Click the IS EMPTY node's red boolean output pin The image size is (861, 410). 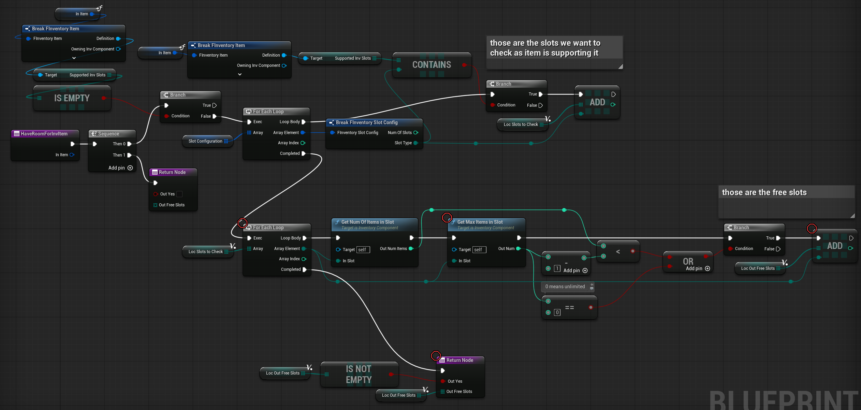coord(103,98)
